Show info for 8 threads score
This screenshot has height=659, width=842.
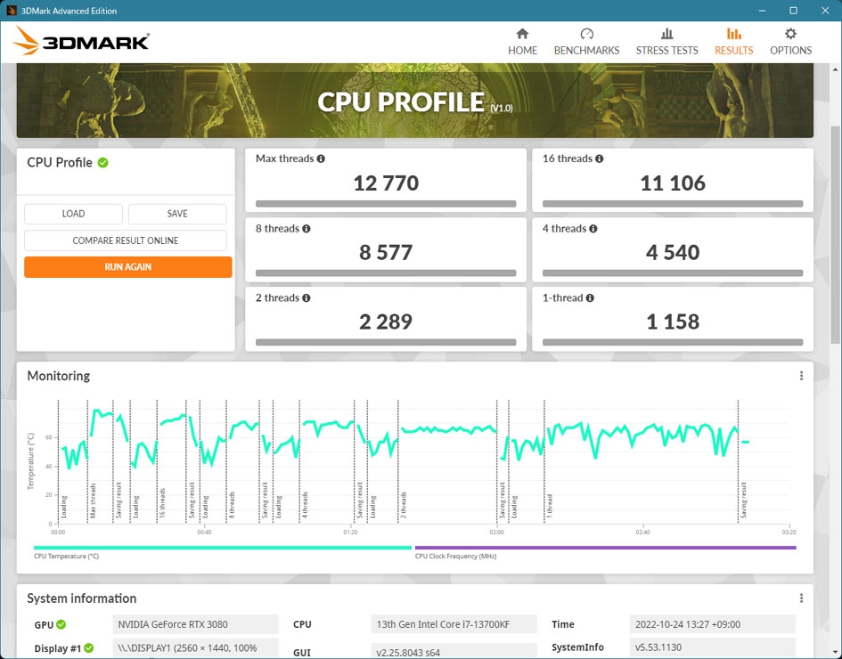307,229
